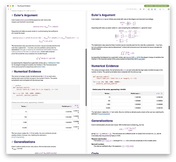This screenshot has width=176, height=162.
Task: Follow the 'Euler's Argument' link below preview table
Action: 104,114
